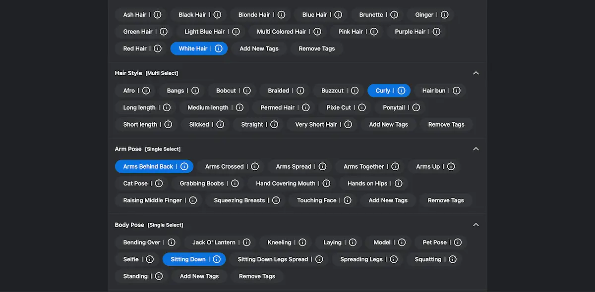Image resolution: width=595 pixels, height=292 pixels.
Task: Deselect the White Hair tag
Action: tap(193, 49)
